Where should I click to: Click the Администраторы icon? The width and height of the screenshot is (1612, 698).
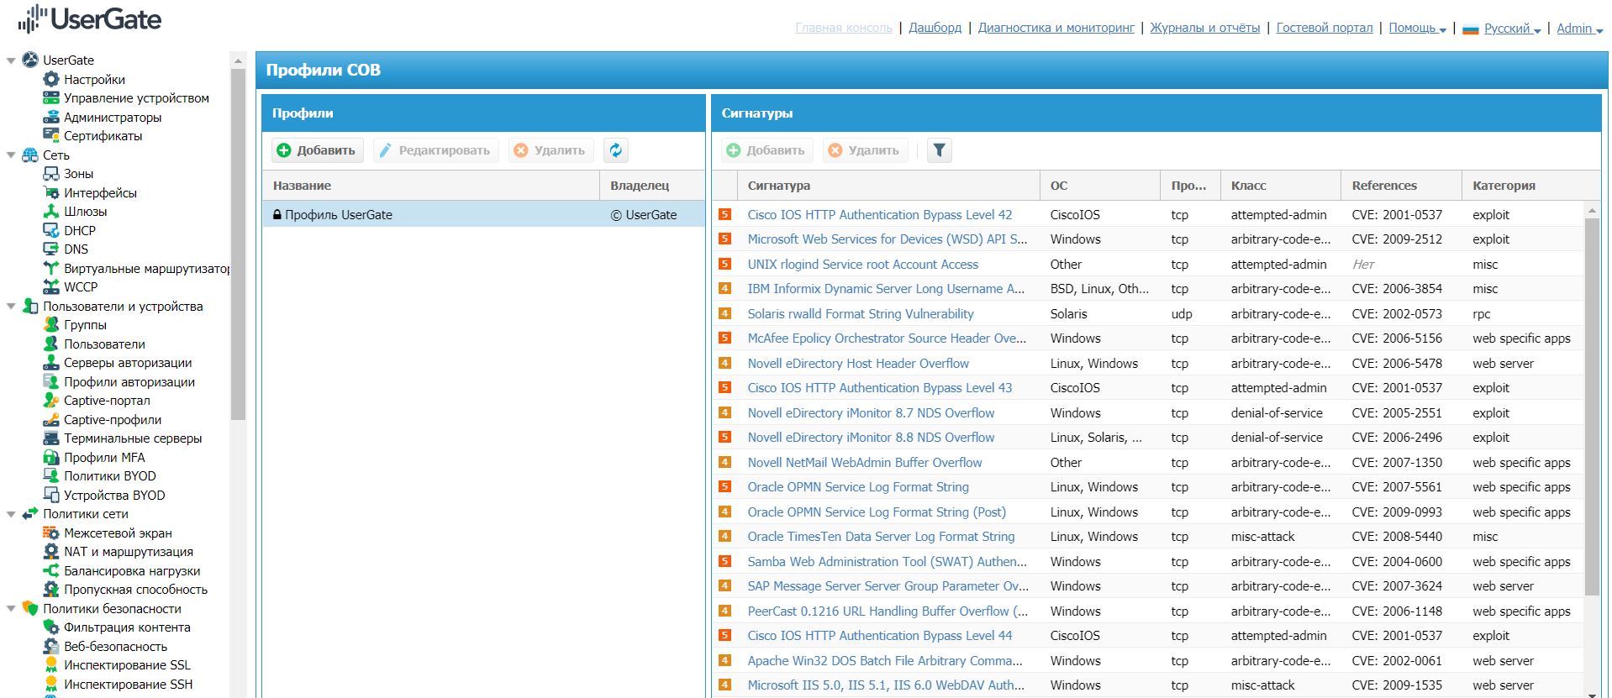click(51, 117)
